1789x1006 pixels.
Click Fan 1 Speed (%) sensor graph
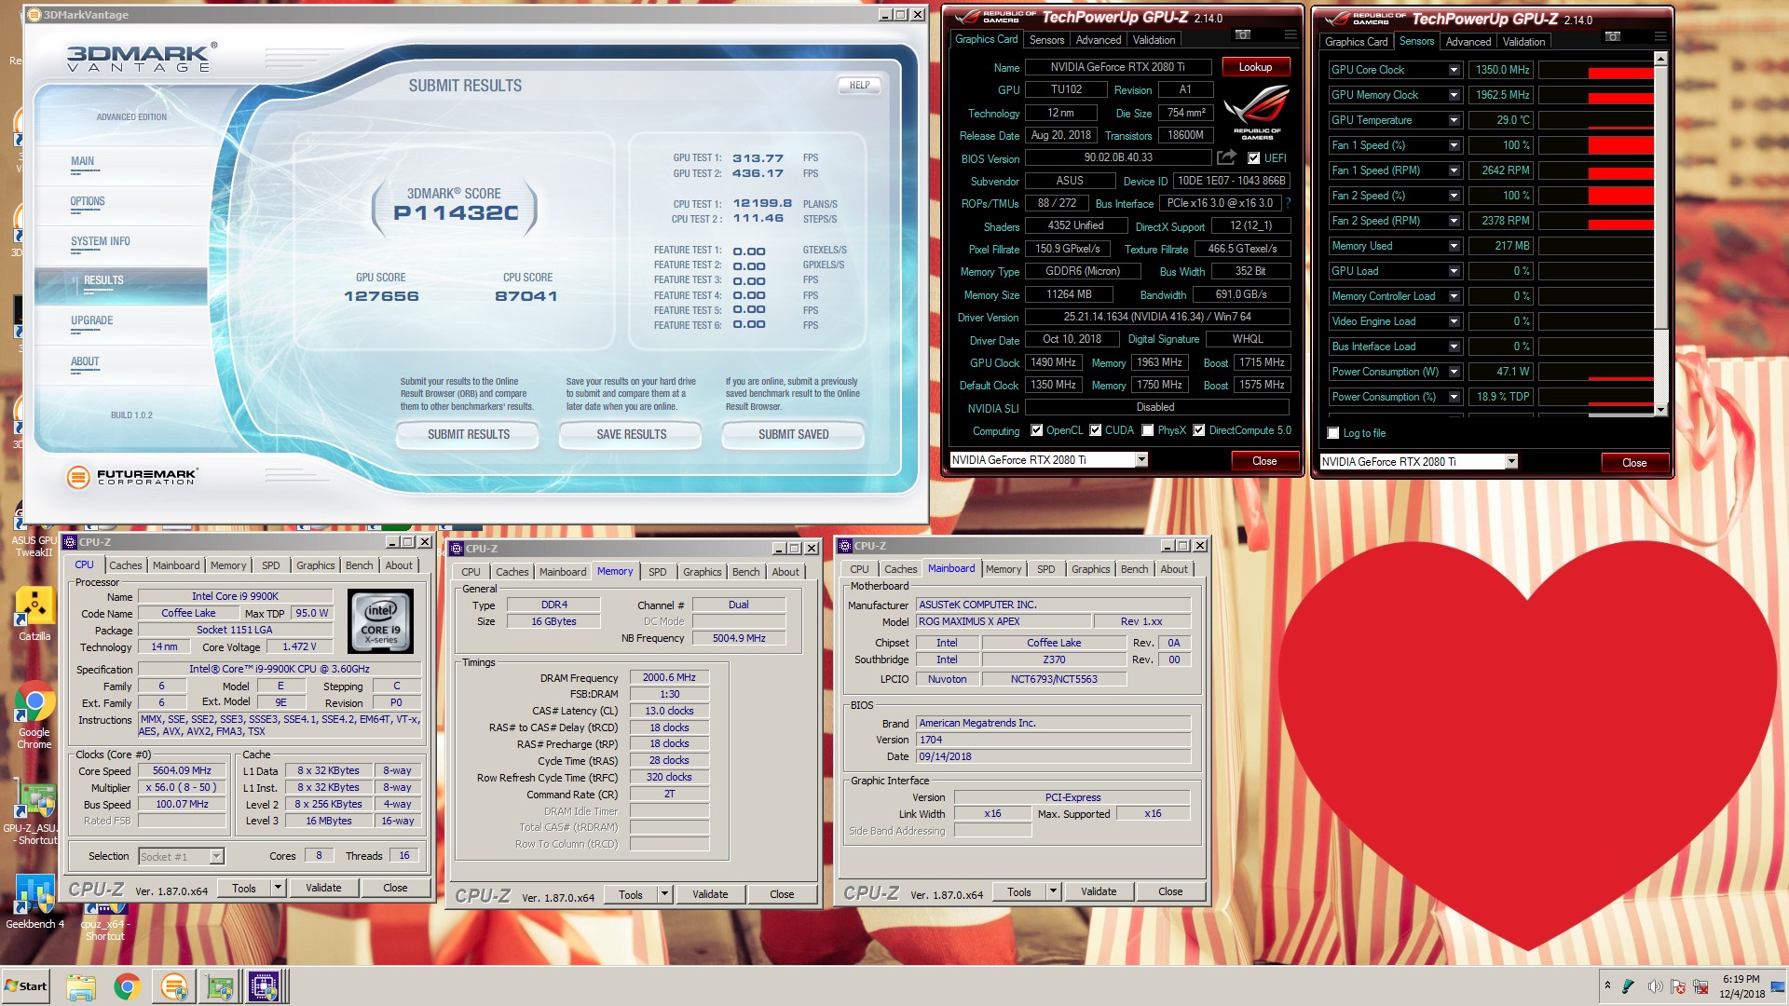1595,145
